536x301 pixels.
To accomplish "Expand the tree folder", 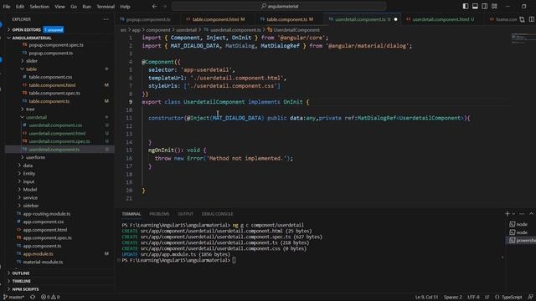I will (x=30, y=110).
